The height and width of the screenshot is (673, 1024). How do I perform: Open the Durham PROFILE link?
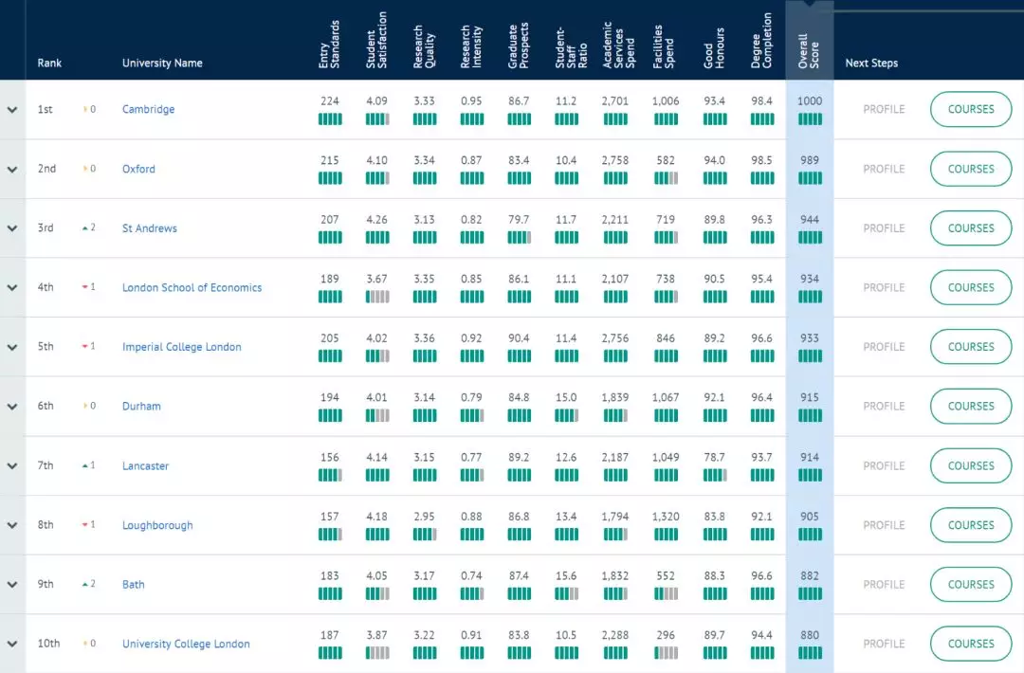click(x=884, y=406)
